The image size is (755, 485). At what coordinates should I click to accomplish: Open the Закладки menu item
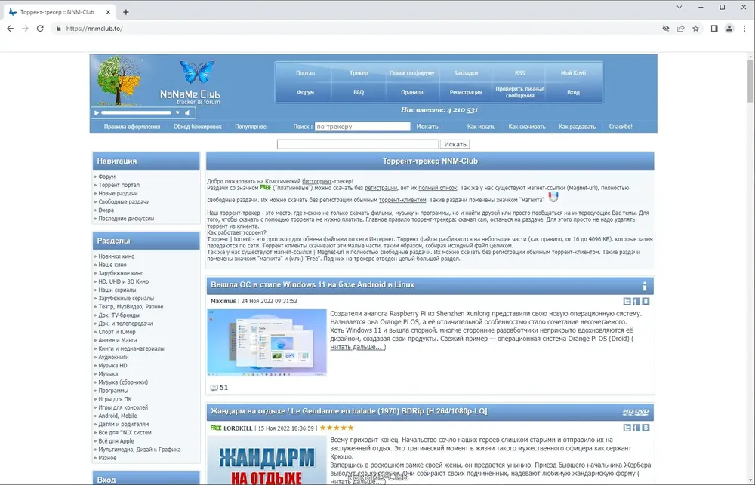pos(466,73)
